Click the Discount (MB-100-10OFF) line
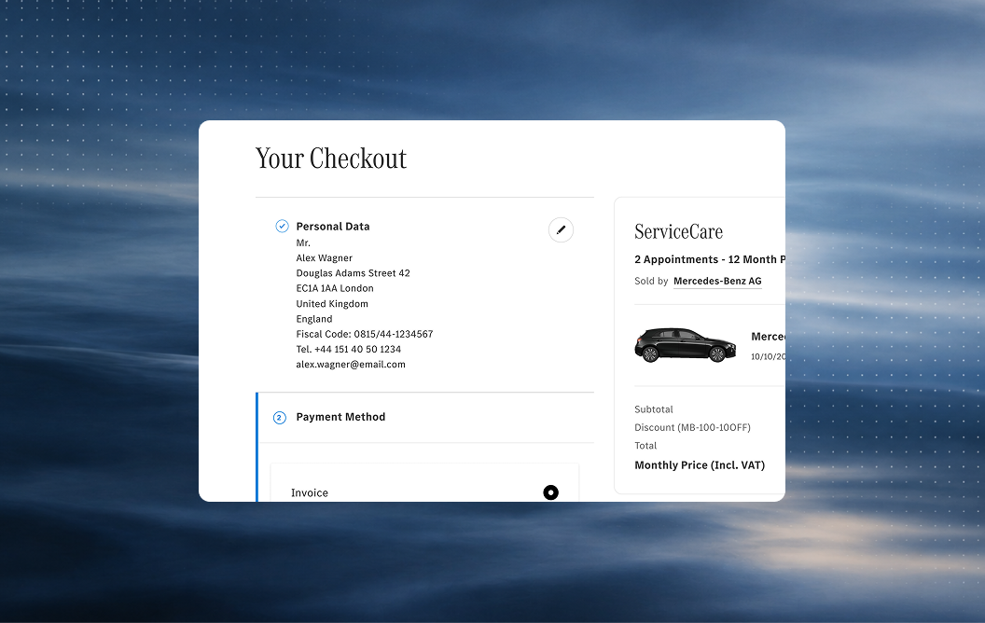 (x=692, y=428)
